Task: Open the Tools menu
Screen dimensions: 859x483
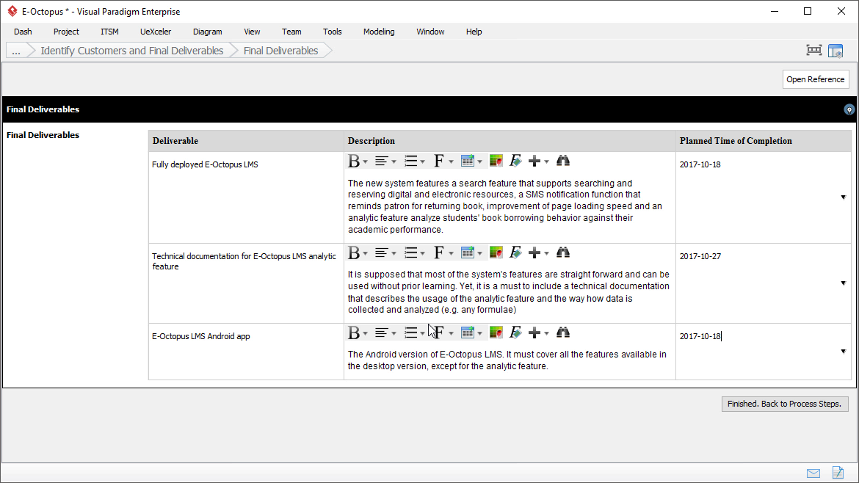Action: 333,32
